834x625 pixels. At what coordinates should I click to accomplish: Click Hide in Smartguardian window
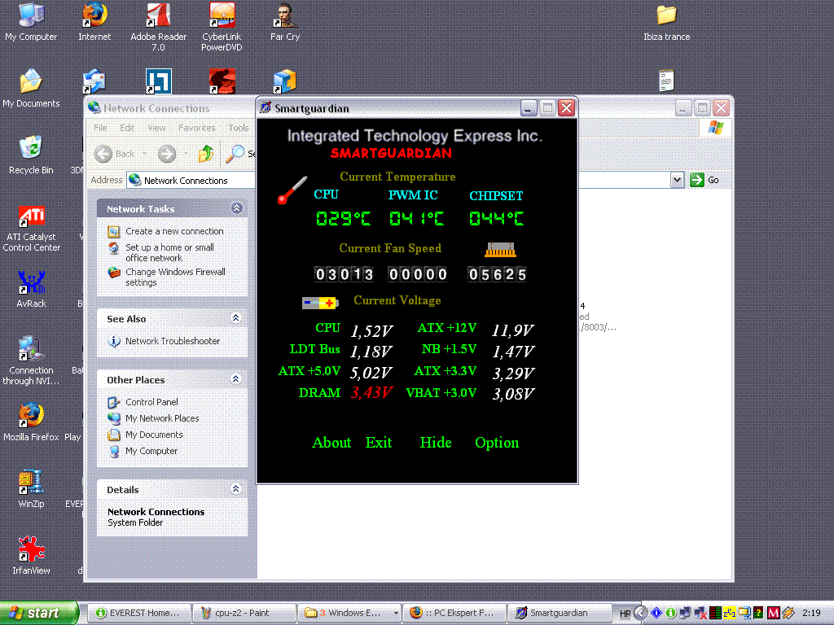(436, 443)
